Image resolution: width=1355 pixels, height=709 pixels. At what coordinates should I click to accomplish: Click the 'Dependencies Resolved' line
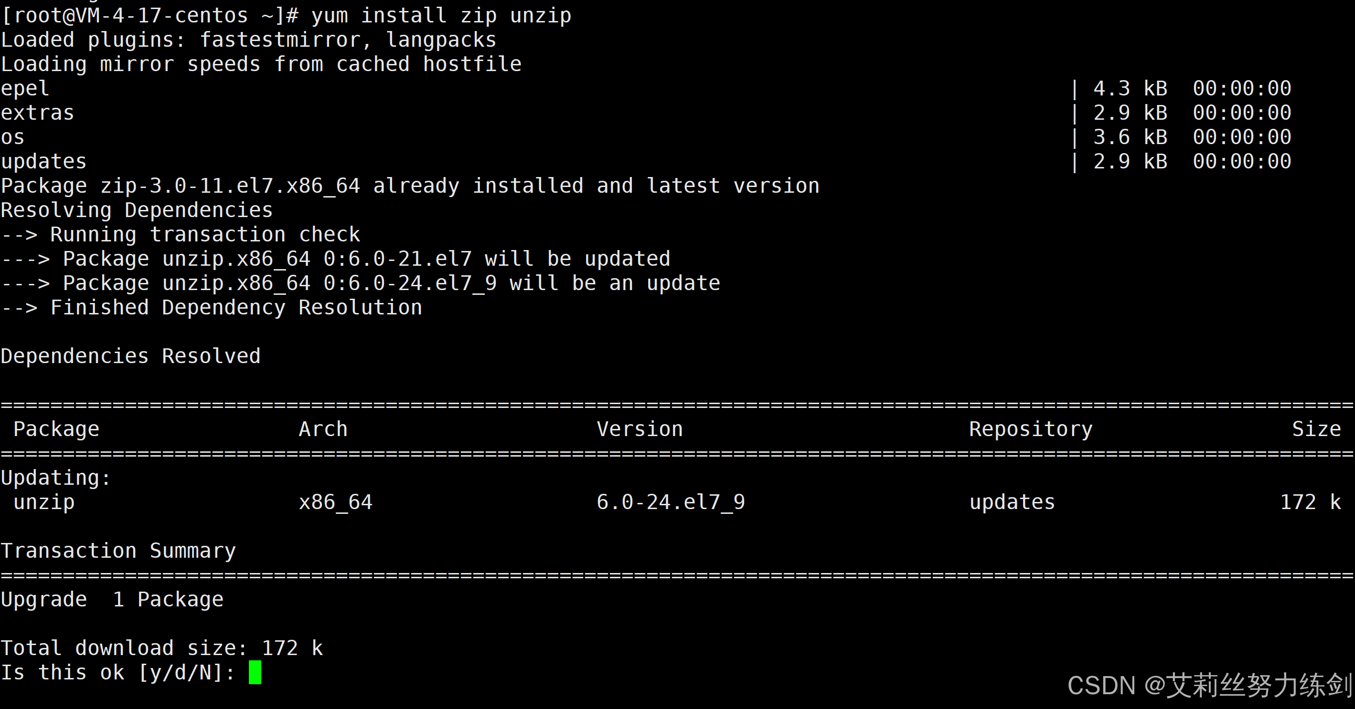click(130, 356)
